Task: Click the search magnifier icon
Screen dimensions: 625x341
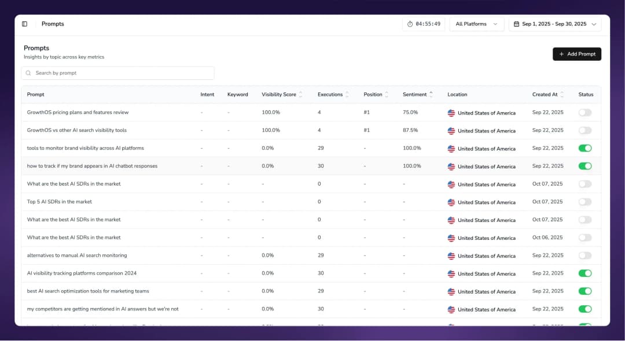Action: point(28,73)
